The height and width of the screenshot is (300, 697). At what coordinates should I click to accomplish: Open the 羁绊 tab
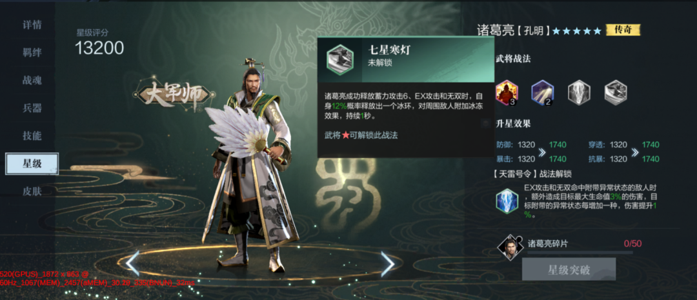click(x=32, y=52)
